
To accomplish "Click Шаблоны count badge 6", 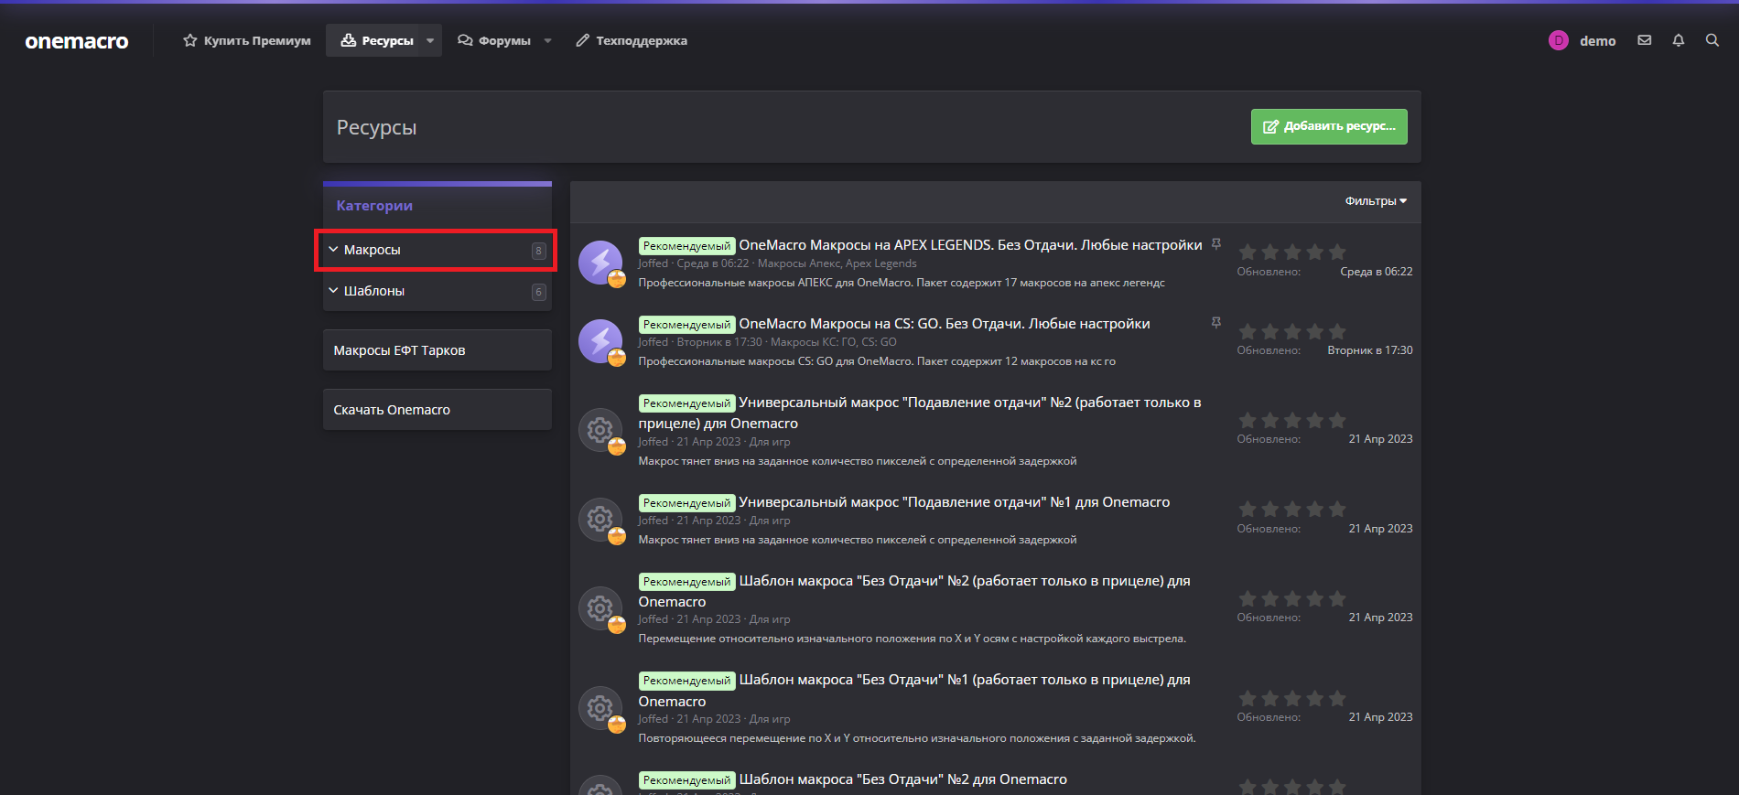I will click(539, 292).
